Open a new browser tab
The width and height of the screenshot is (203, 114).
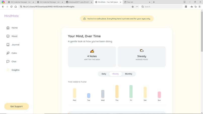[x=154, y=2]
